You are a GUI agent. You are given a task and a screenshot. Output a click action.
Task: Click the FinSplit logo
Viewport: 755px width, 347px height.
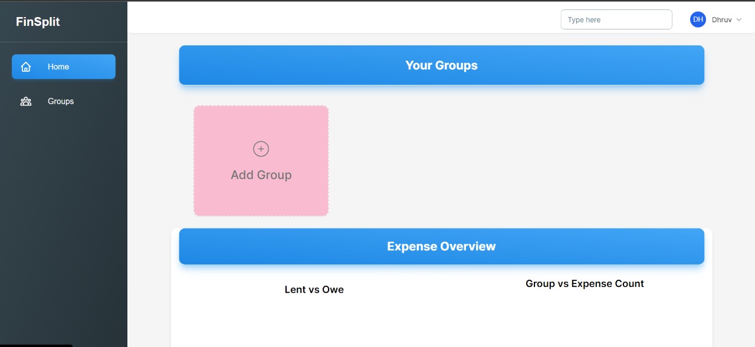click(x=37, y=21)
